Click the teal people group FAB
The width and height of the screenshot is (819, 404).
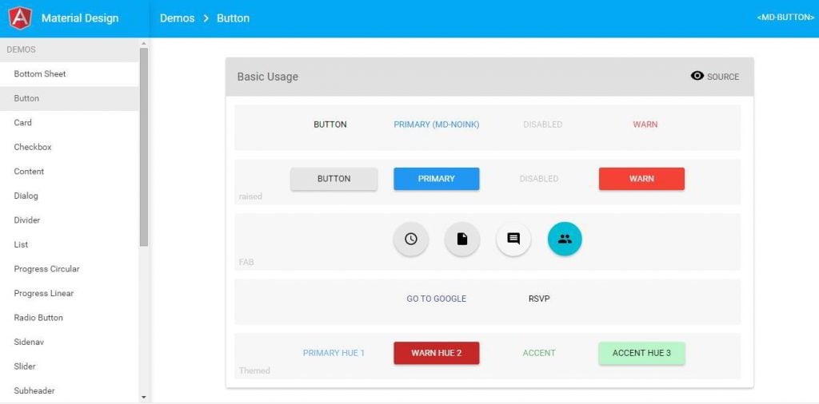(x=565, y=239)
